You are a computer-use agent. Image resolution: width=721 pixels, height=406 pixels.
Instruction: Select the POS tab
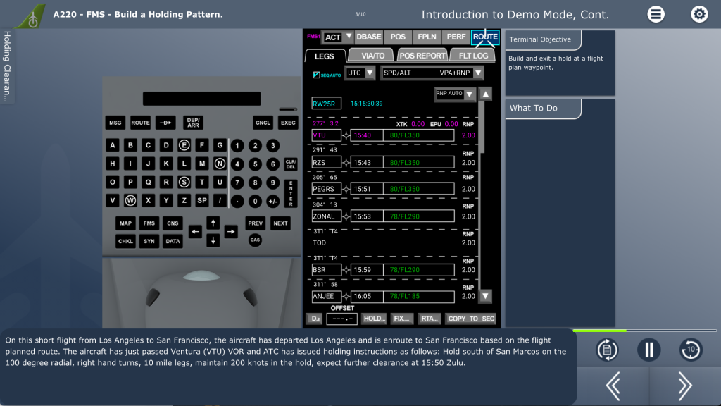pos(398,37)
